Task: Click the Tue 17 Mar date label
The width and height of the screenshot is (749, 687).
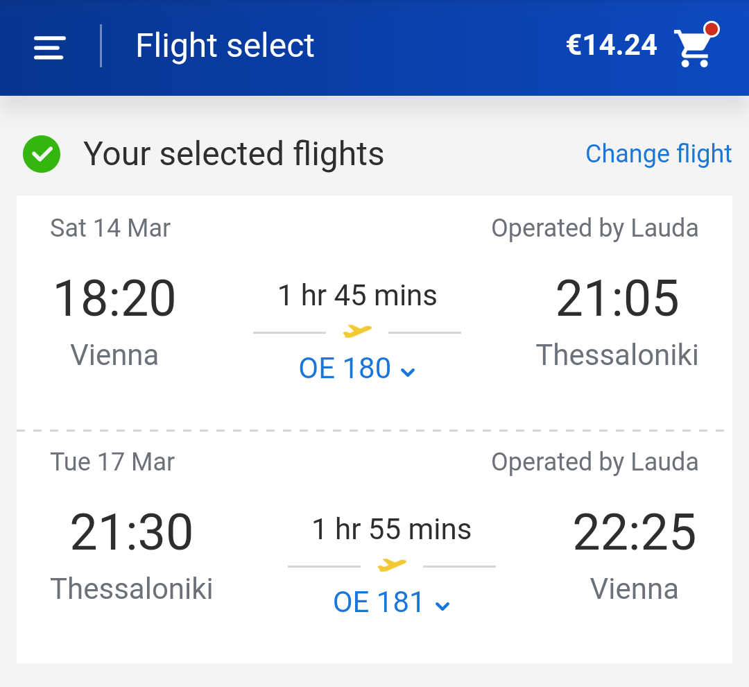Action: (112, 462)
